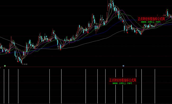Select the red arrow marker left of the 20.40 low
The image size is (172, 104).
tap(18, 62)
